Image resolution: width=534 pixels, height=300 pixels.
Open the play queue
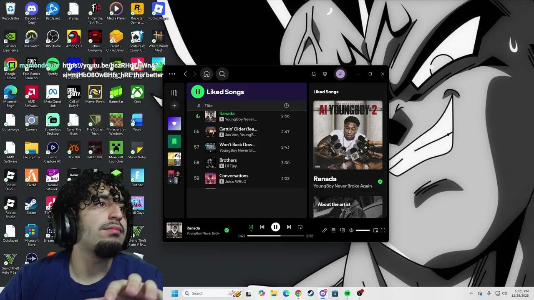pos(333,230)
